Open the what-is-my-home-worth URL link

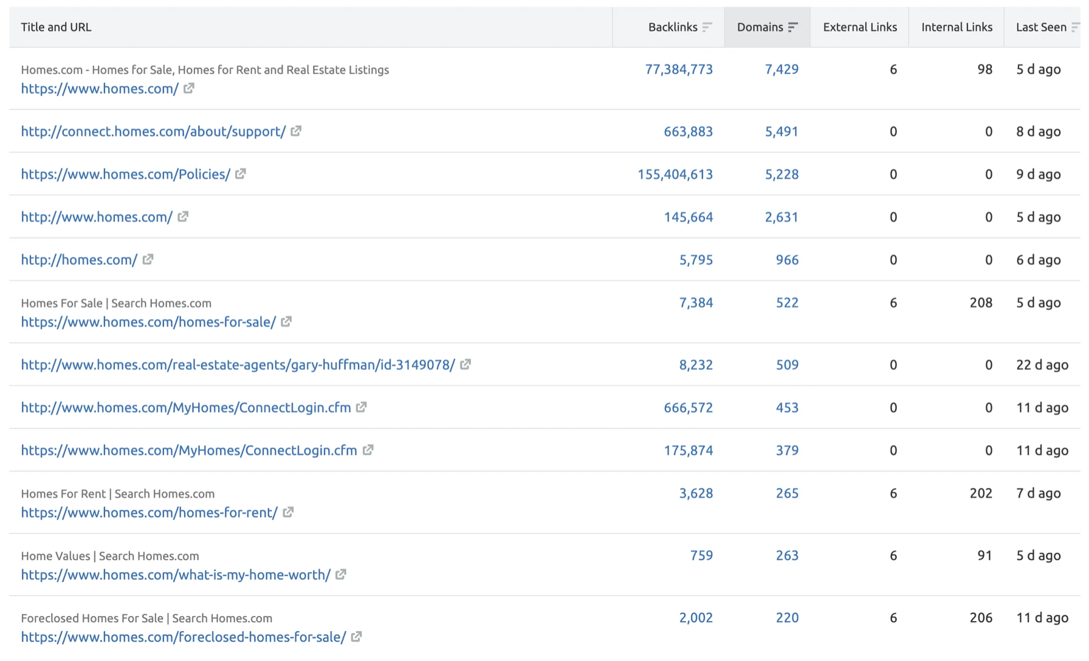click(x=176, y=575)
